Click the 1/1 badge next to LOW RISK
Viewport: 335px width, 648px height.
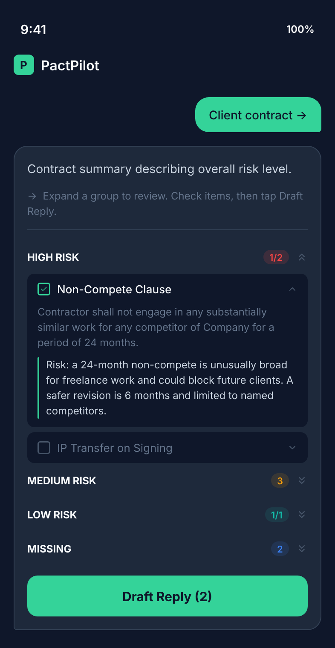(277, 515)
